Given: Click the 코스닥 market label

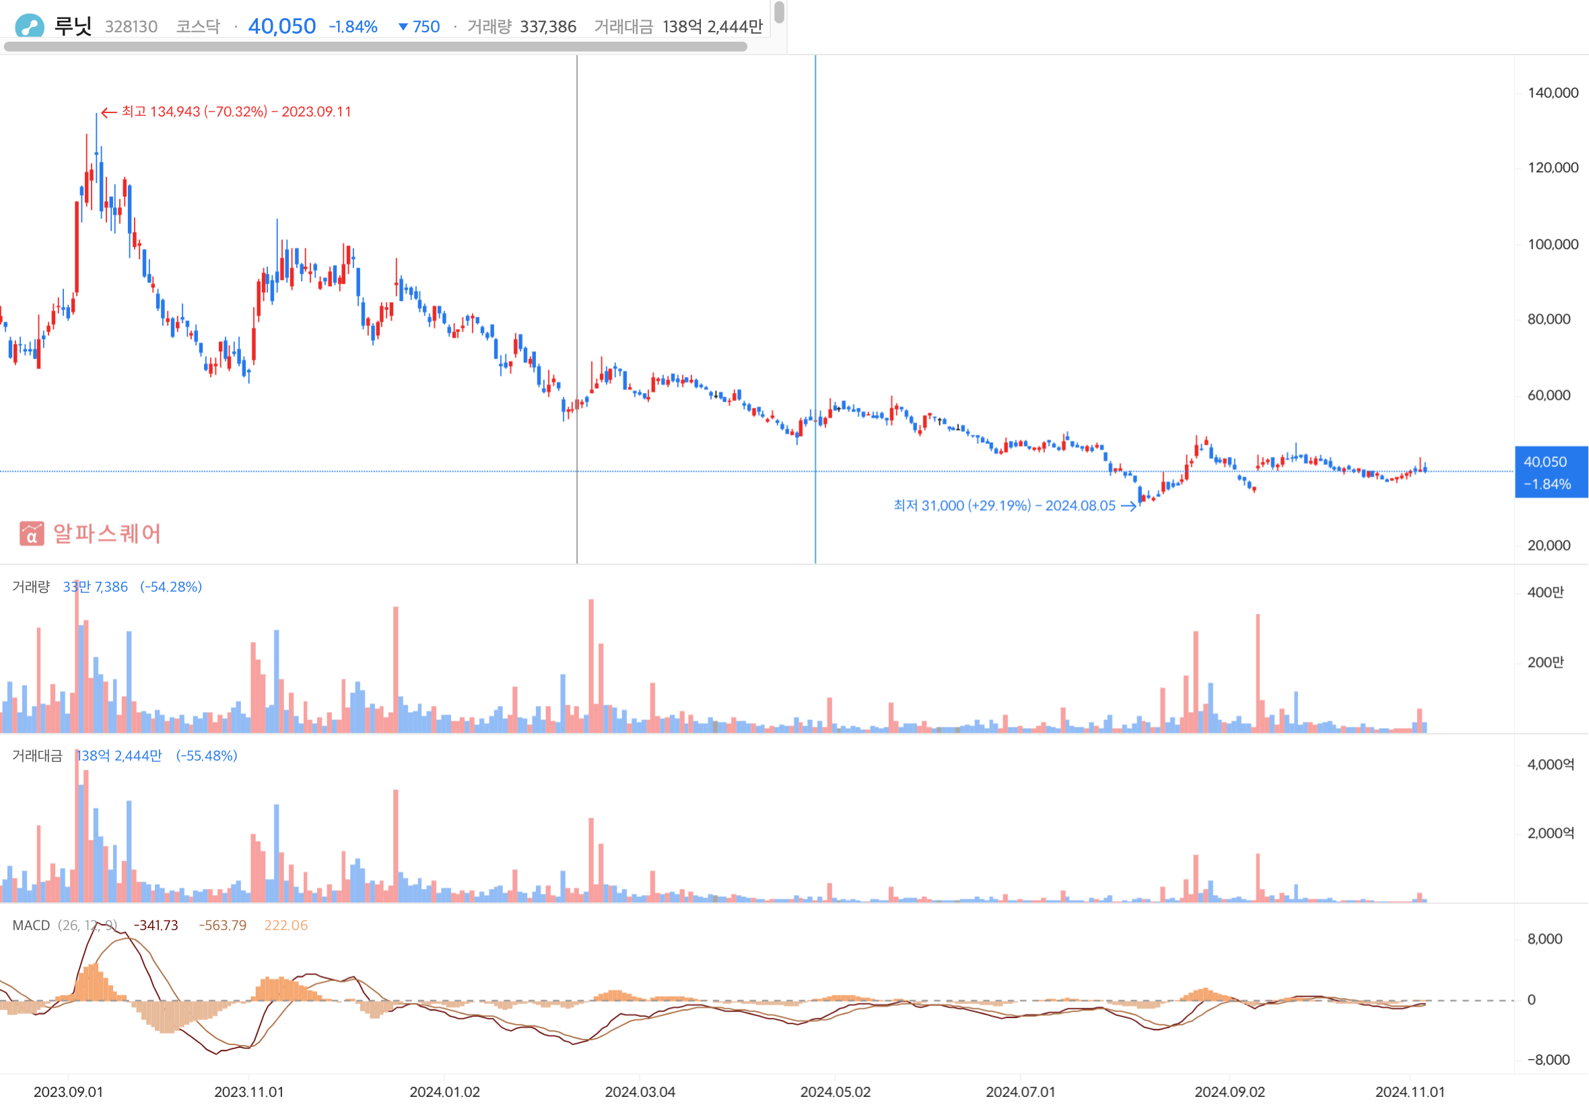Looking at the screenshot, I should (198, 27).
